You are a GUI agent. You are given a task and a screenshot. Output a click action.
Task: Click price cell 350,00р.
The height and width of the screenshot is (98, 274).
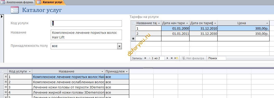tap(243, 34)
